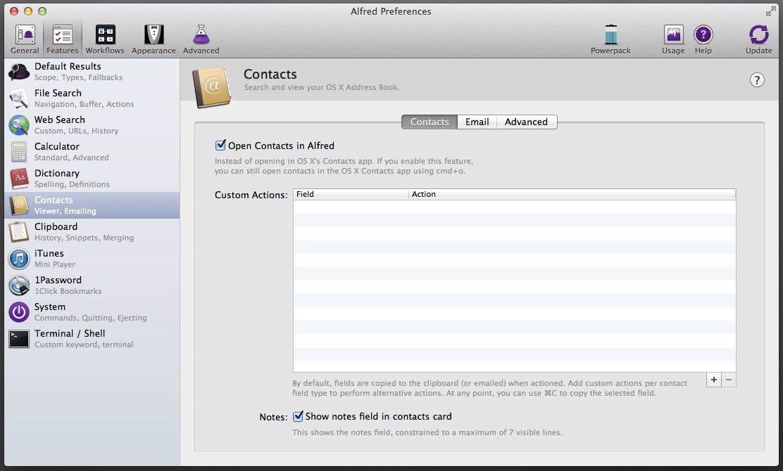Image resolution: width=783 pixels, height=471 pixels.
Task: Select the 1Password sidebar icon
Action: click(19, 285)
